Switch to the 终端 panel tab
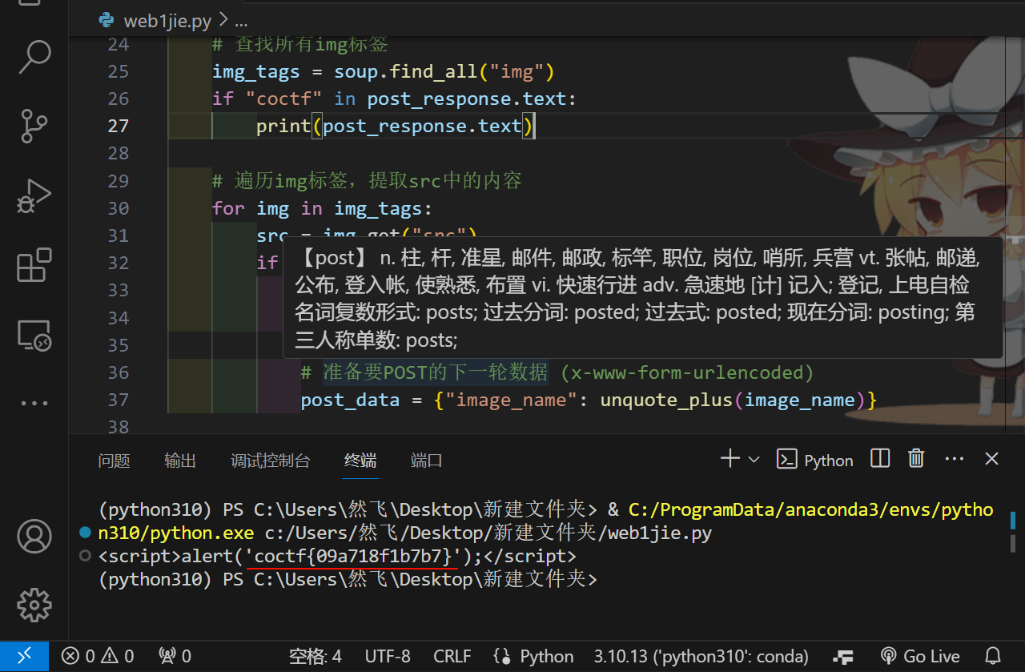The image size is (1025, 672). [x=360, y=461]
